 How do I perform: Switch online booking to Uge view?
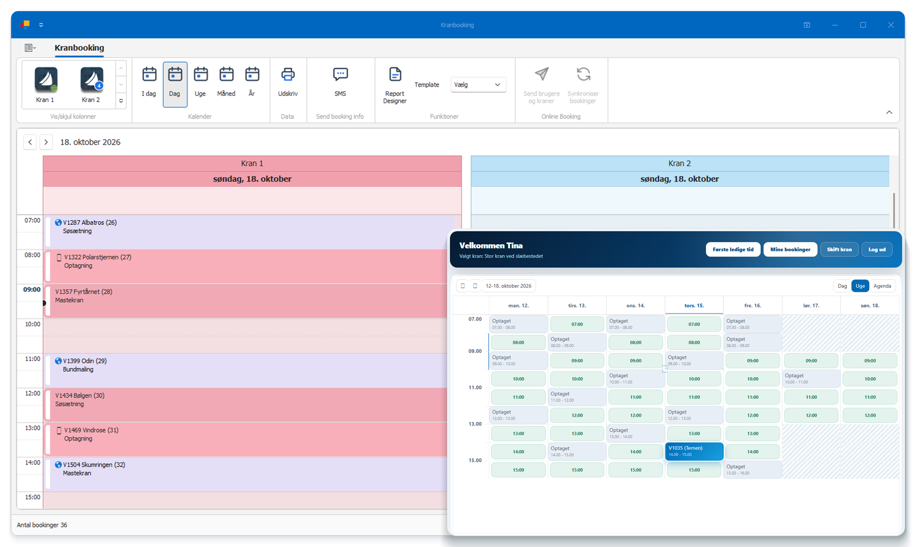click(860, 286)
